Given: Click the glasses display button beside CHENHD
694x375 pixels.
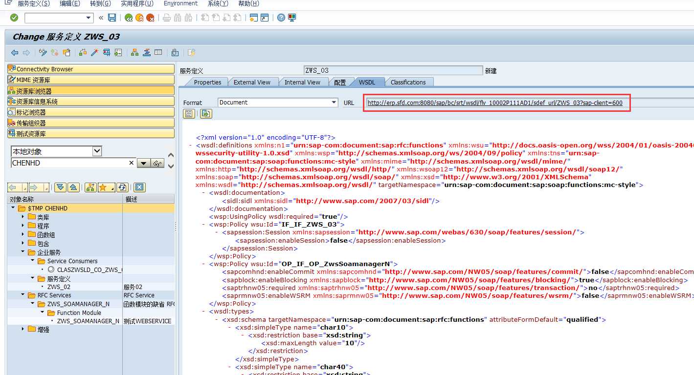Looking at the screenshot, I should coord(157,163).
